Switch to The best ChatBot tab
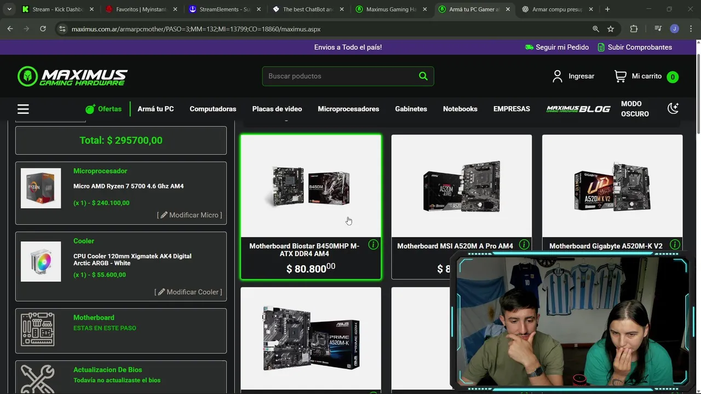 coord(307,9)
